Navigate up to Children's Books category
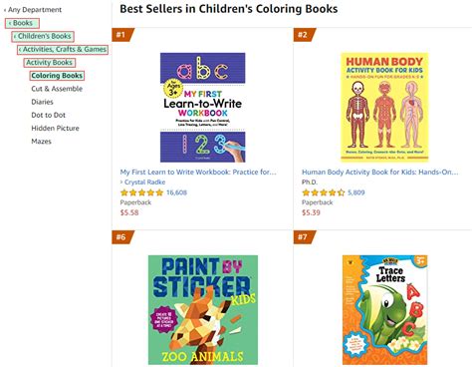The width and height of the screenshot is (472, 367). (43, 36)
